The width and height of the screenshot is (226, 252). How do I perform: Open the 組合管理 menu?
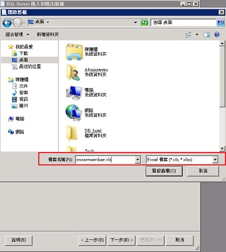coord(17,35)
